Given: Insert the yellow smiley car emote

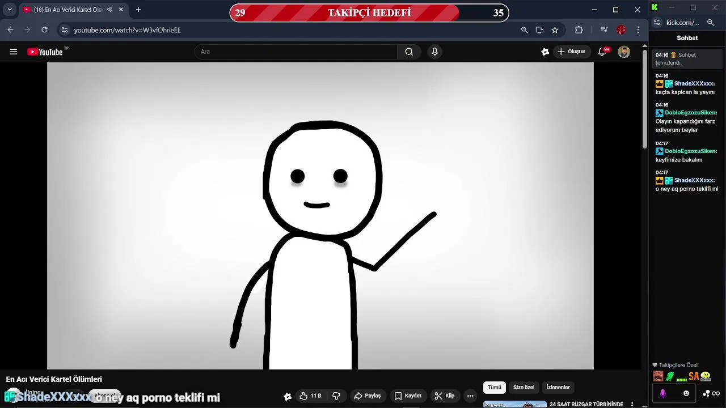Looking at the screenshot, I should tap(706, 376).
